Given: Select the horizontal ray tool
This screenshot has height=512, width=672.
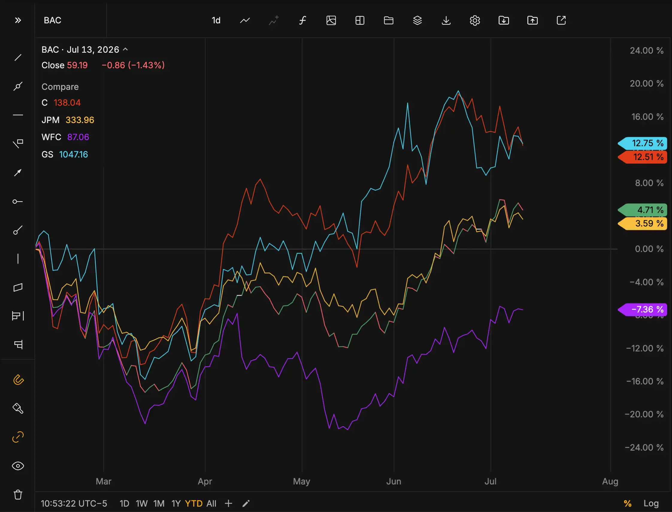Looking at the screenshot, I should pyautogui.click(x=18, y=202).
